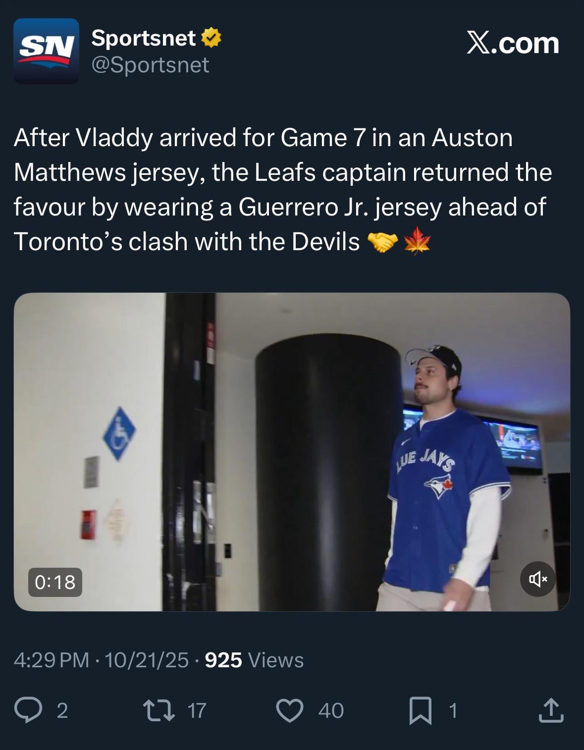Click the 0:18 video duration badge
This screenshot has height=750, width=584.
[x=55, y=582]
